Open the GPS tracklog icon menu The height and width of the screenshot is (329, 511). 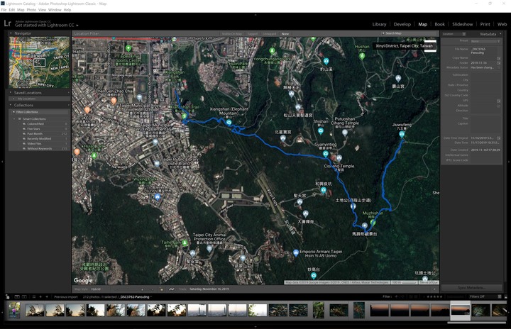(172, 289)
